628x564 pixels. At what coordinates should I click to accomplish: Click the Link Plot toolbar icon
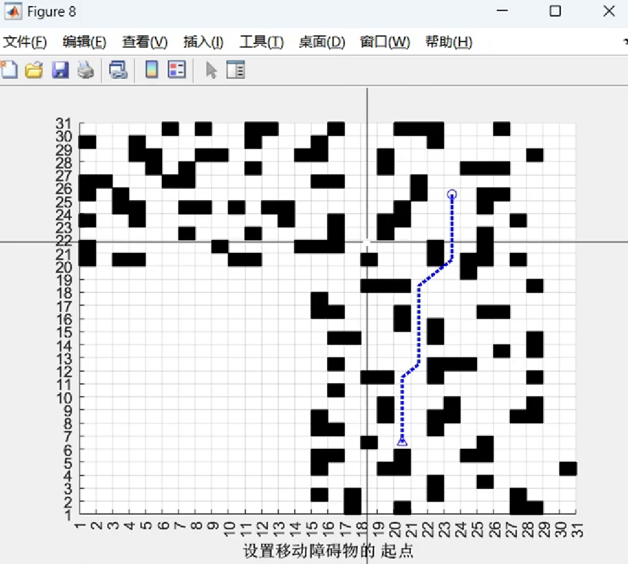click(118, 70)
